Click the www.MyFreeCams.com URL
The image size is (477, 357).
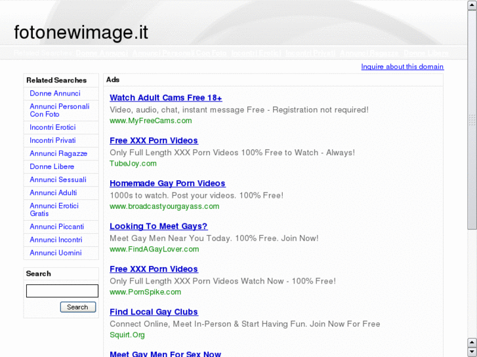tap(151, 121)
